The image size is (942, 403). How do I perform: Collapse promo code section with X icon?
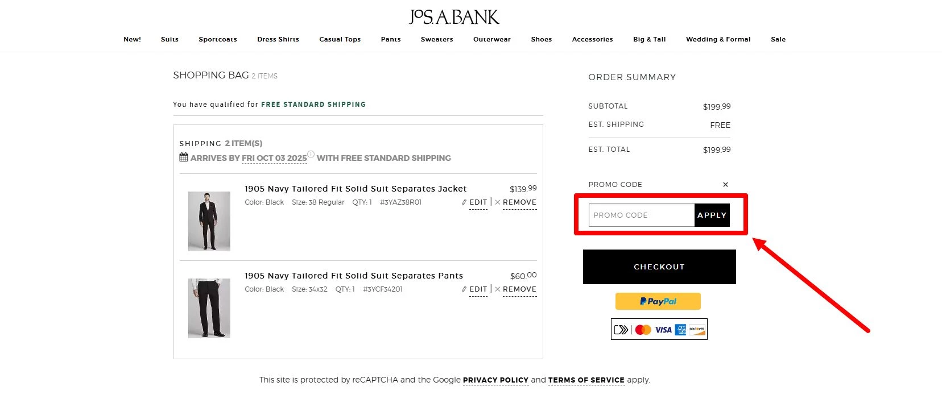pyautogui.click(x=725, y=185)
